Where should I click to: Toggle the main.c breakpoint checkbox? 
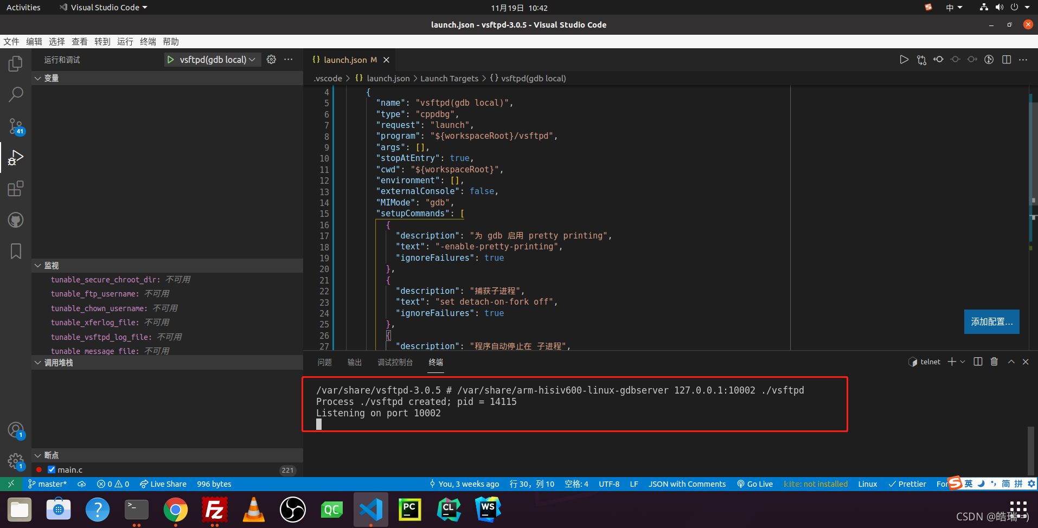click(52, 469)
